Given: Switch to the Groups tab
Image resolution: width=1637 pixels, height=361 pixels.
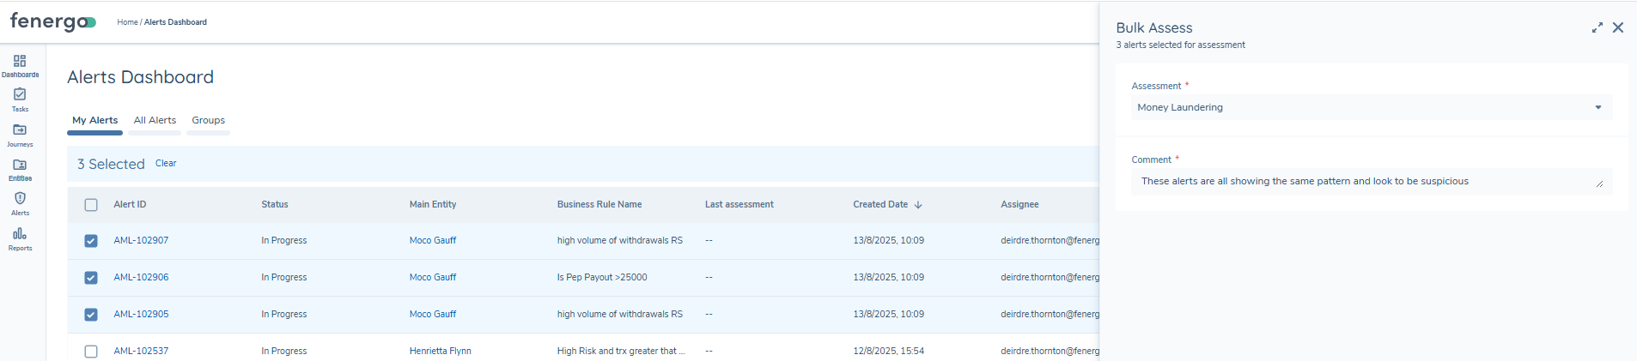Looking at the screenshot, I should click(x=208, y=121).
